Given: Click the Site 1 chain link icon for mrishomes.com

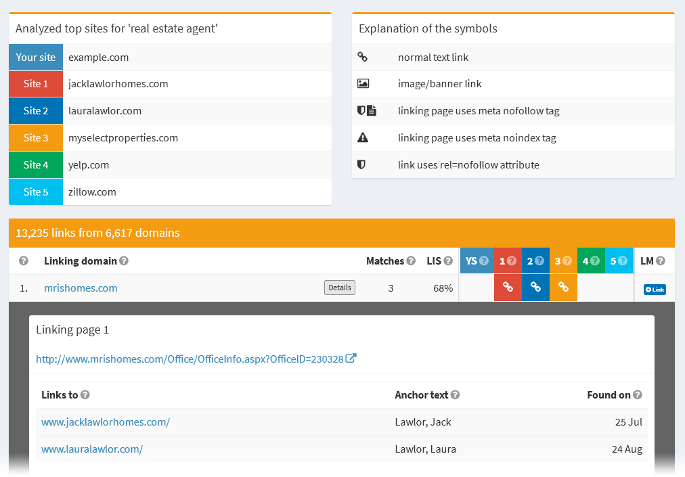Looking at the screenshot, I should [508, 288].
